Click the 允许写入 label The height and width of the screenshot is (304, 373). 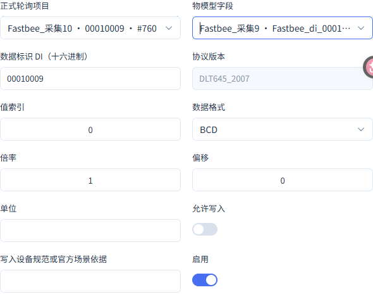pos(209,208)
